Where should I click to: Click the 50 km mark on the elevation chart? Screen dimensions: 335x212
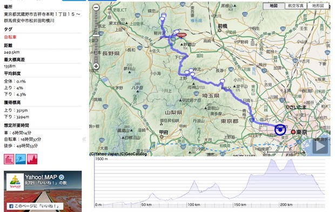[146, 205]
